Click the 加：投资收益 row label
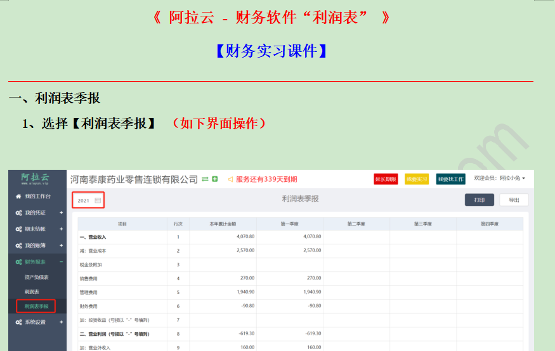The height and width of the screenshot is (351, 555). point(114,320)
